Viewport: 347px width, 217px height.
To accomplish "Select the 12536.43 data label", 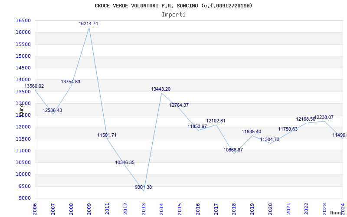I will pos(52,110).
